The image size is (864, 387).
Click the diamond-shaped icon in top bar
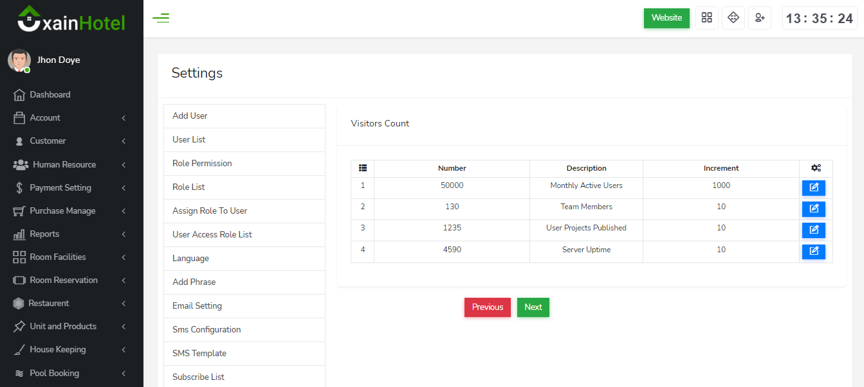[733, 18]
